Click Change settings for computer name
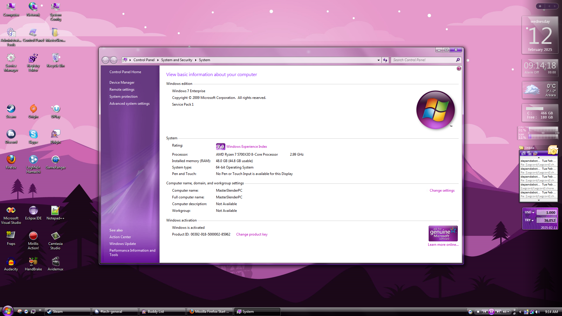This screenshot has width=562, height=316. [x=442, y=190]
